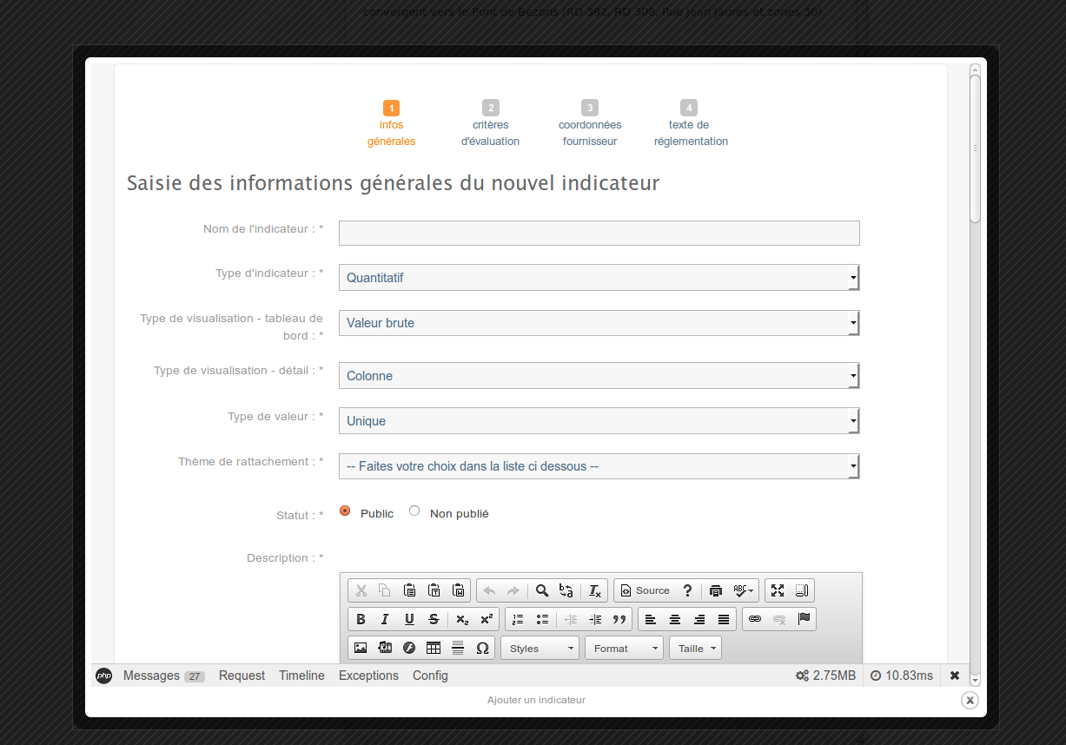Insert a numbered list

[x=518, y=619]
